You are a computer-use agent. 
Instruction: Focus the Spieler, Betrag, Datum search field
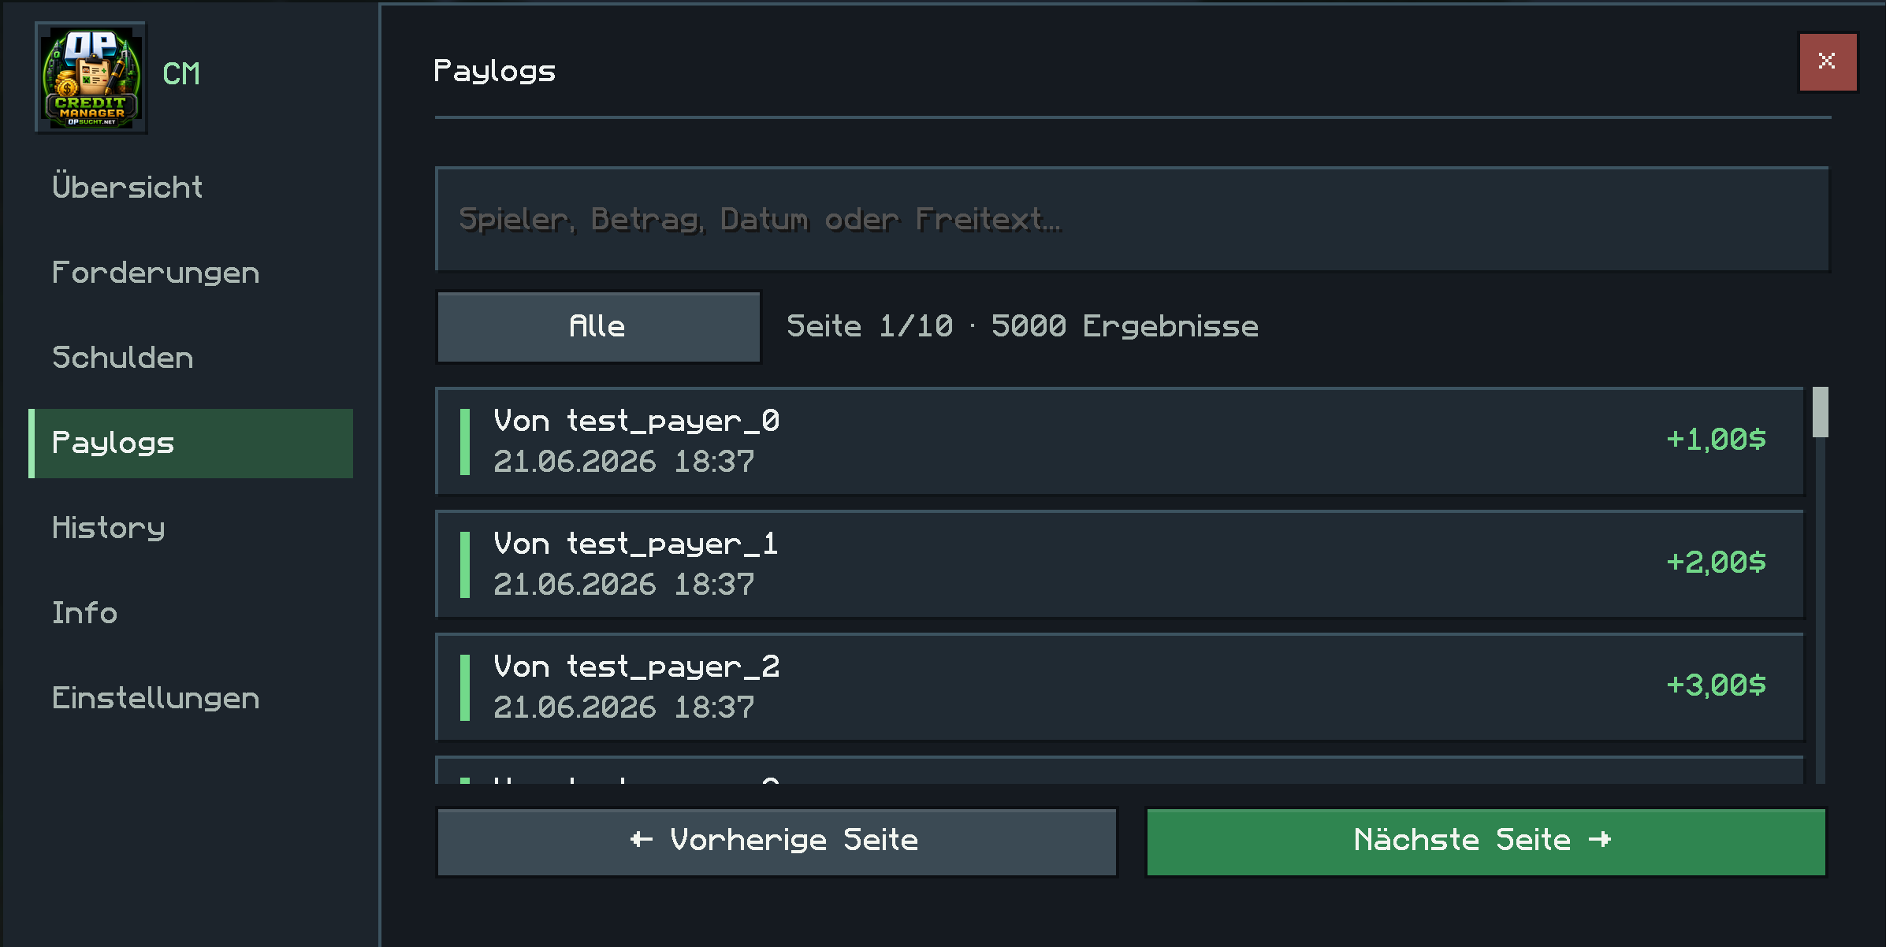click(1132, 219)
